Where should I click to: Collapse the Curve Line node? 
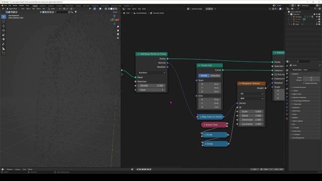coord(199,65)
